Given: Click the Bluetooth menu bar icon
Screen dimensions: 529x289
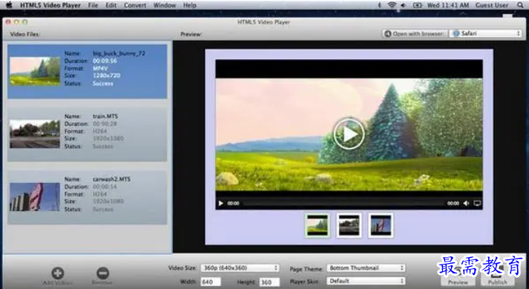Looking at the screenshot, I should [379, 5].
